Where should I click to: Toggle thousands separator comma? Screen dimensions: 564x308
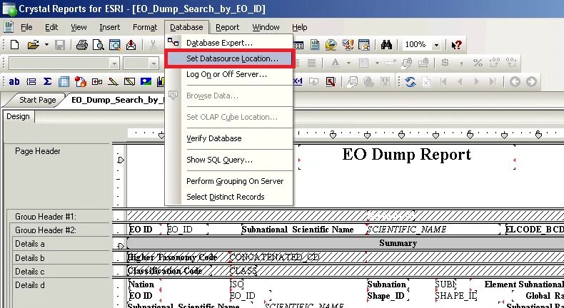(x=461, y=63)
